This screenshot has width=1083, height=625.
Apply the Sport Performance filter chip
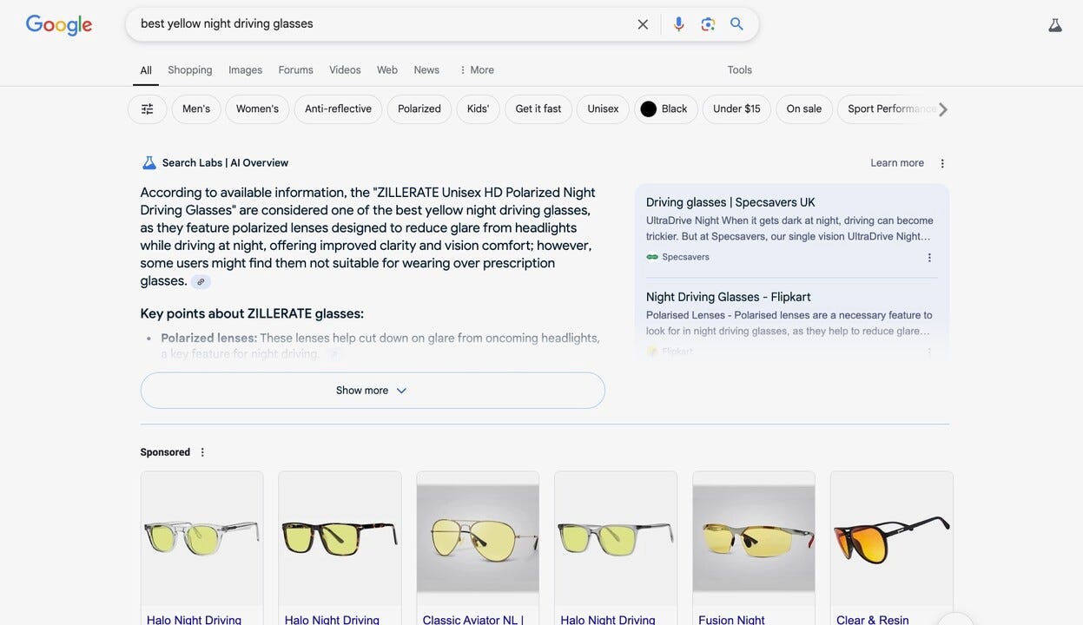point(886,109)
